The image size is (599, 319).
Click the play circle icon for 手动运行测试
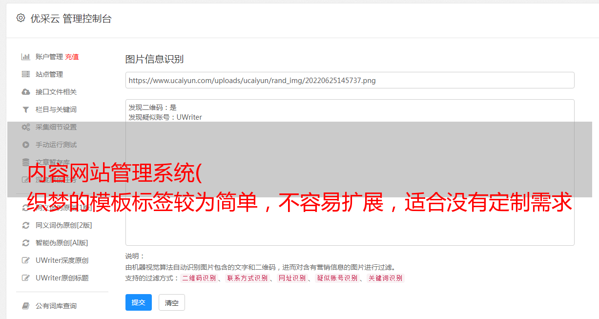click(26, 145)
